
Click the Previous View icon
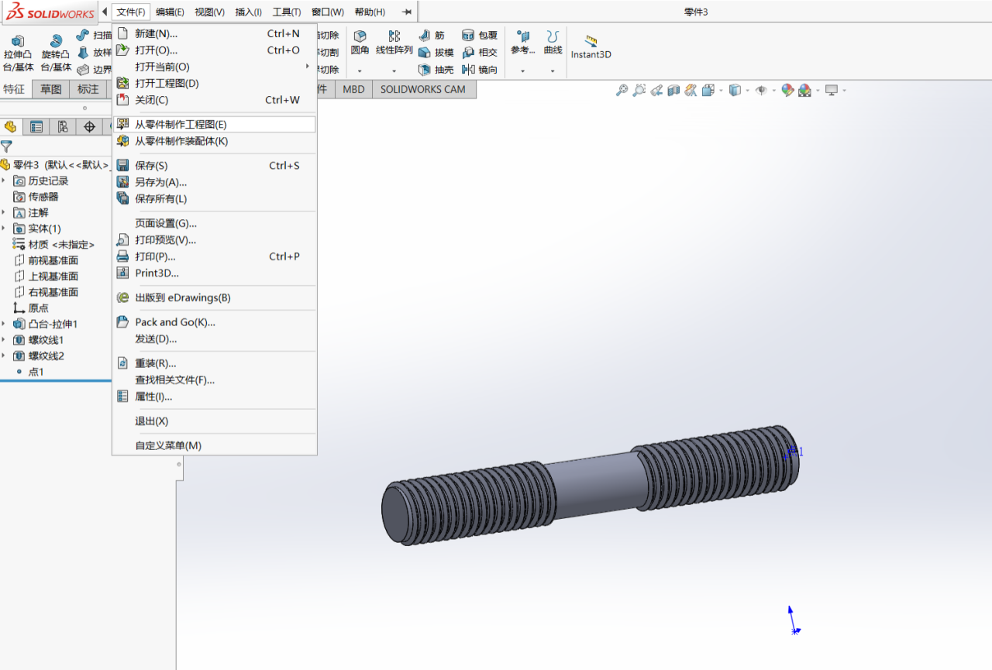coord(656,91)
